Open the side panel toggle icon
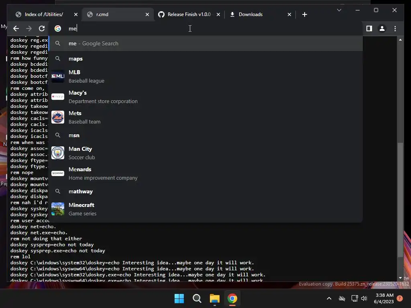The width and height of the screenshot is (411, 308). [369, 28]
